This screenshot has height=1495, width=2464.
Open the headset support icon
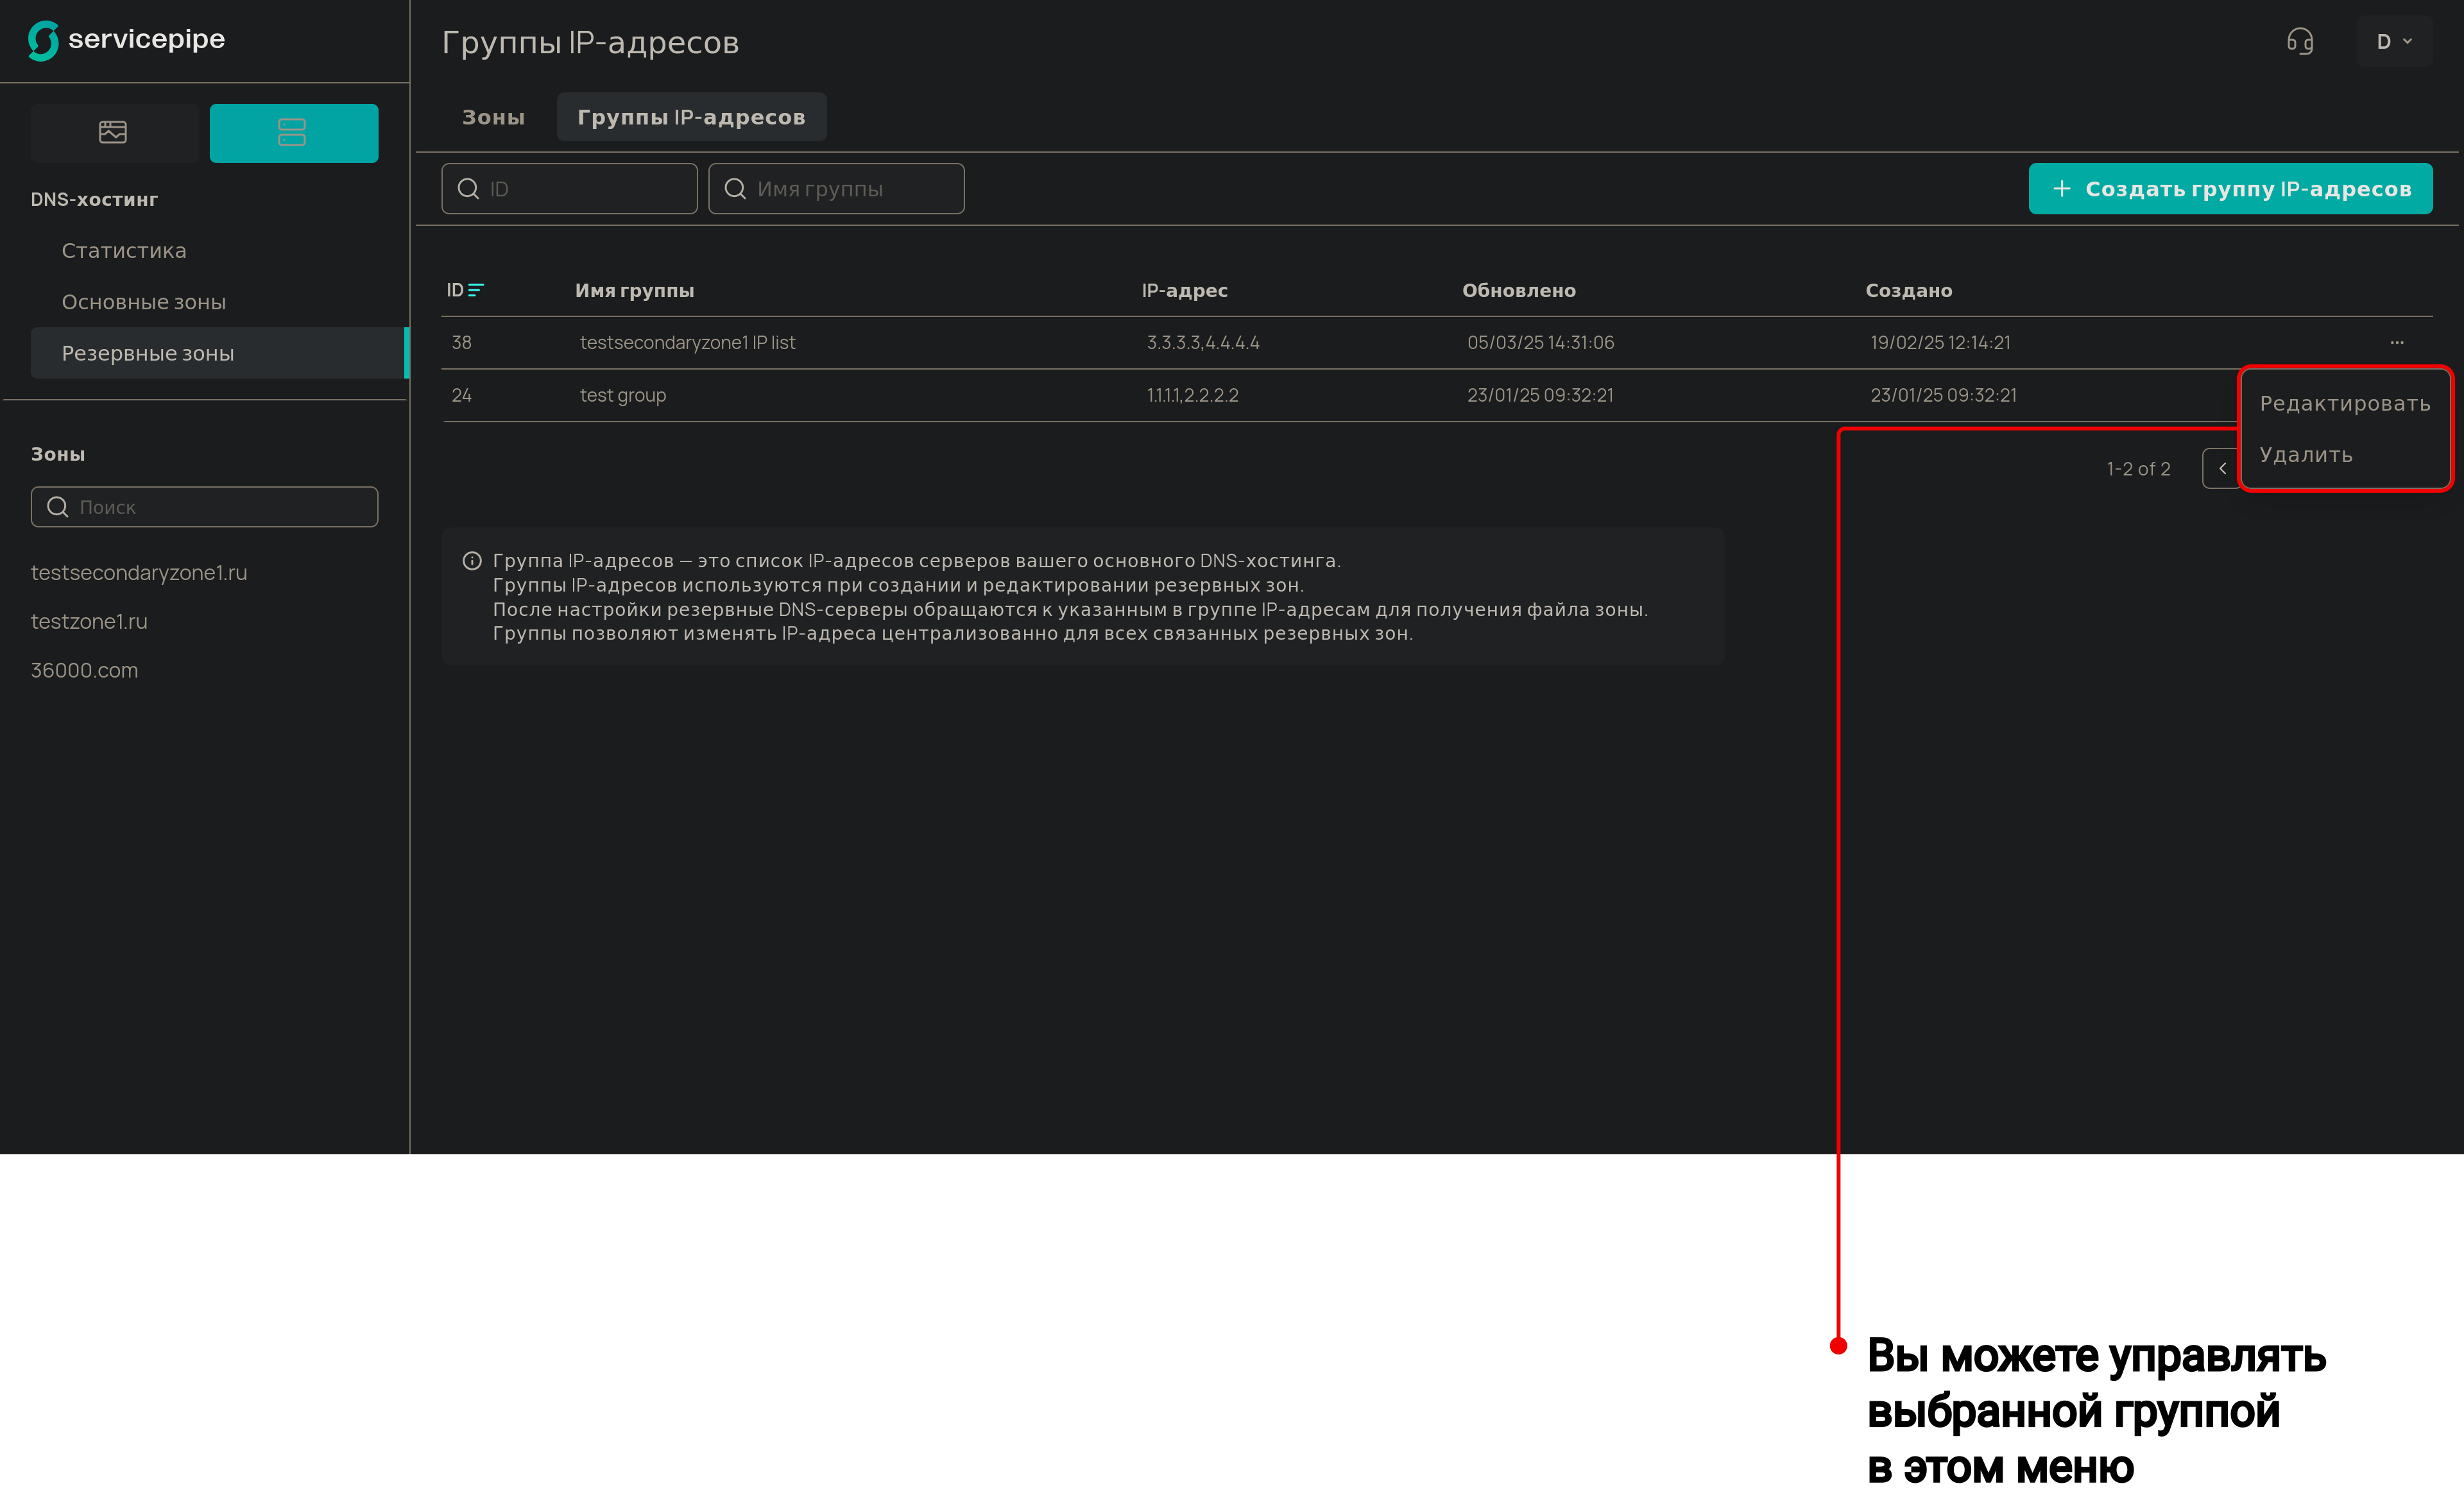[2299, 41]
